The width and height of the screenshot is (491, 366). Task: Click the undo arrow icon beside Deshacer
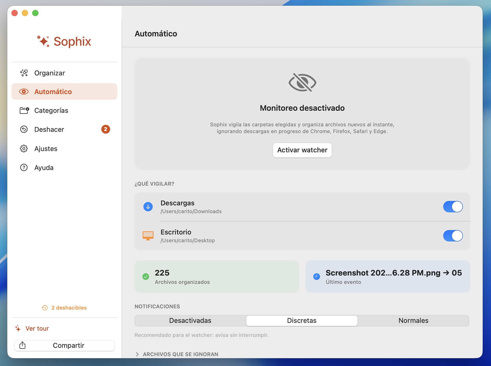point(24,129)
